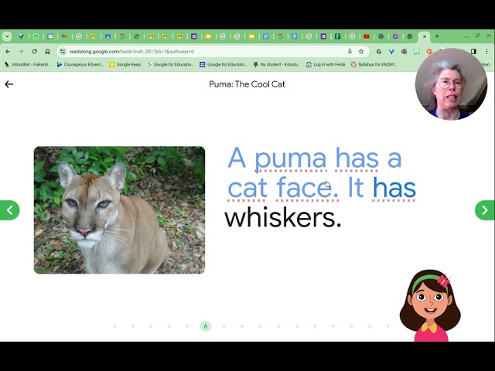Screen dimensions: 495x371
Task: Open the first extension icon after the star
Action: pos(379,52)
